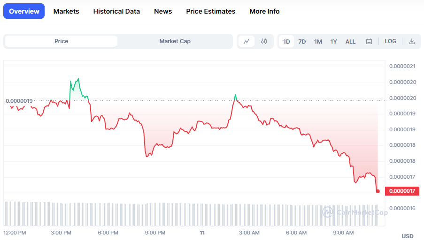Switch to candlestick chart view icon
This screenshot has height=242, width=424.
(264, 41)
